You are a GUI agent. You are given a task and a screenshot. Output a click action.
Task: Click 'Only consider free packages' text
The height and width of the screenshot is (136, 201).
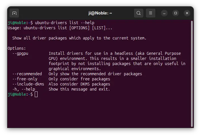coord(79,79)
